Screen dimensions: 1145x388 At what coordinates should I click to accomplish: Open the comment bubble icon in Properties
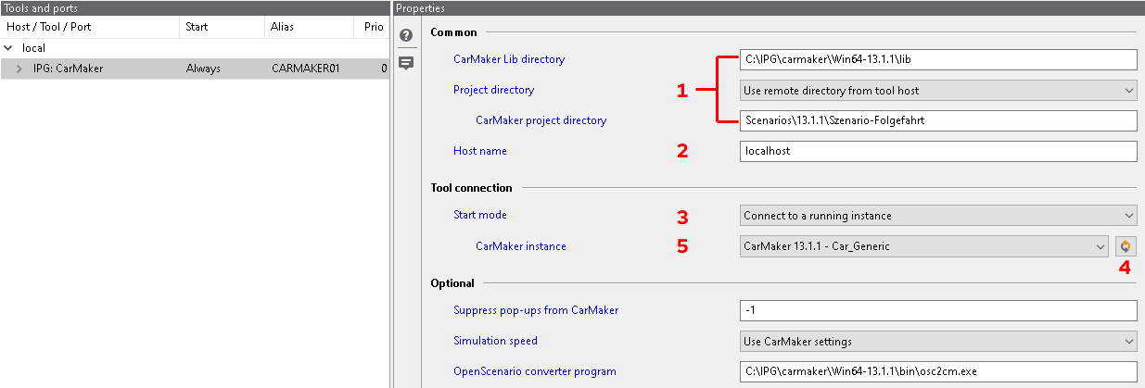[x=405, y=63]
